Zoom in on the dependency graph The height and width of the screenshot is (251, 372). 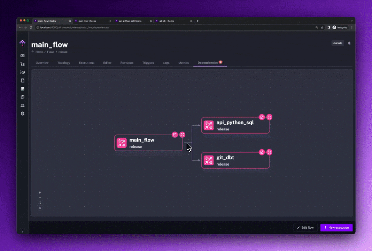point(40,192)
